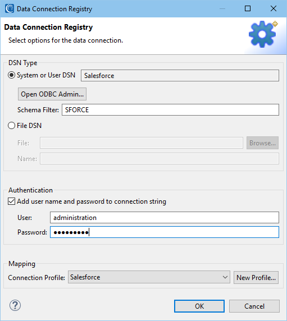Screen dimensions: 287x321
Task: Click the app icon in title bar
Action: [x=10, y=8]
